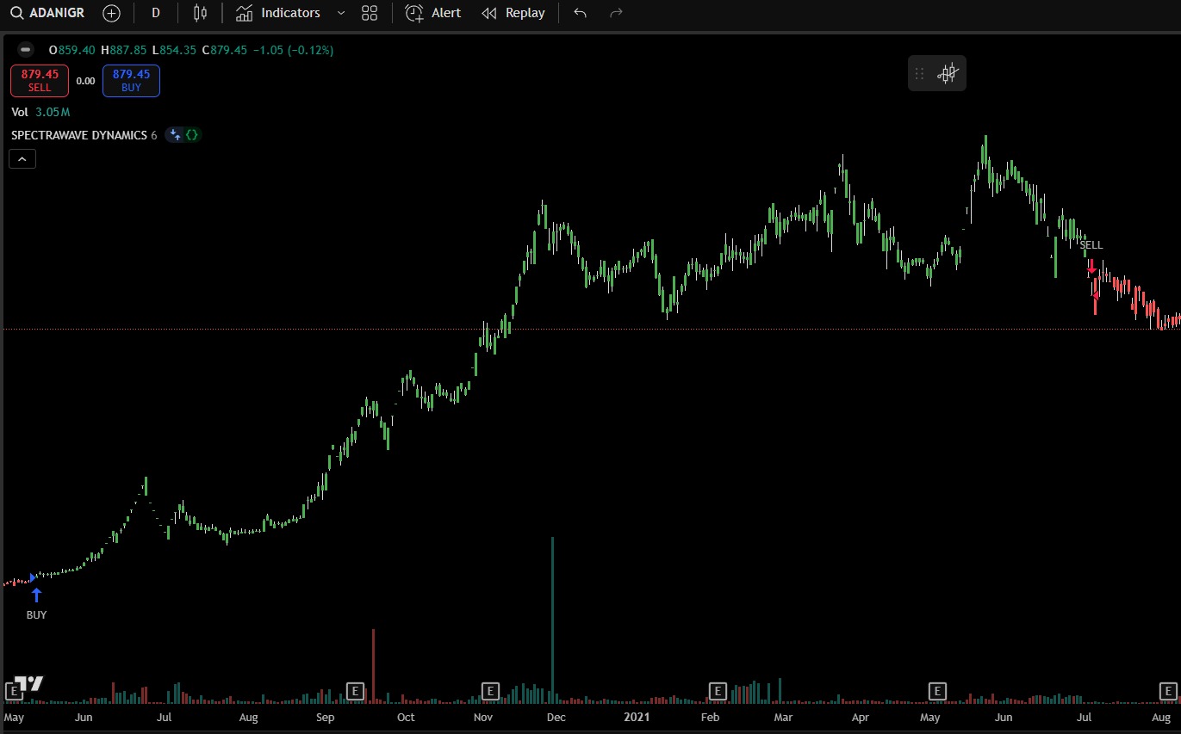The height and width of the screenshot is (734, 1181).
Task: Create a new Alert
Action: click(433, 13)
